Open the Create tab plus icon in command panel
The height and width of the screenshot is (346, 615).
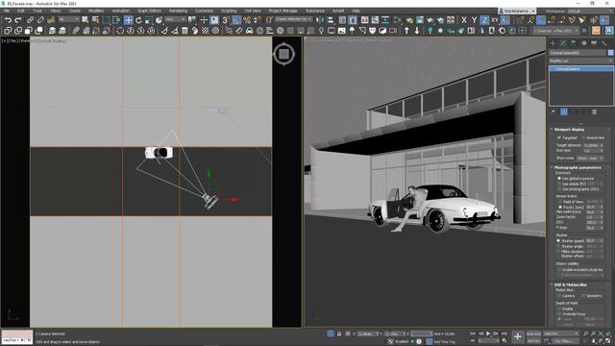coord(553,43)
